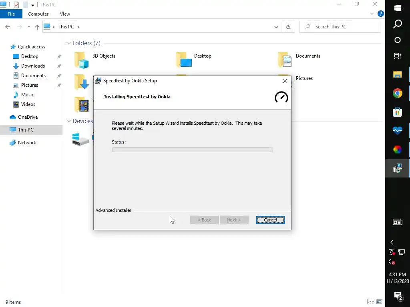This screenshot has height=307, width=410.
Task: Open the View ribbon tab
Action: tap(65, 14)
